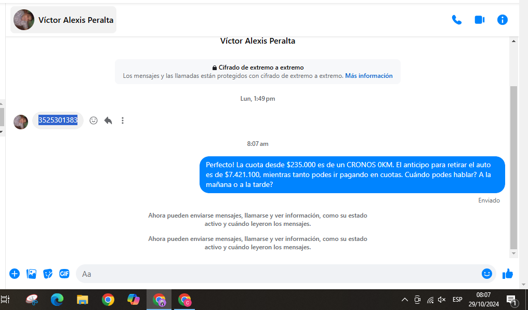Open Copilot from taskbar
528x310 pixels.
[x=134, y=299]
